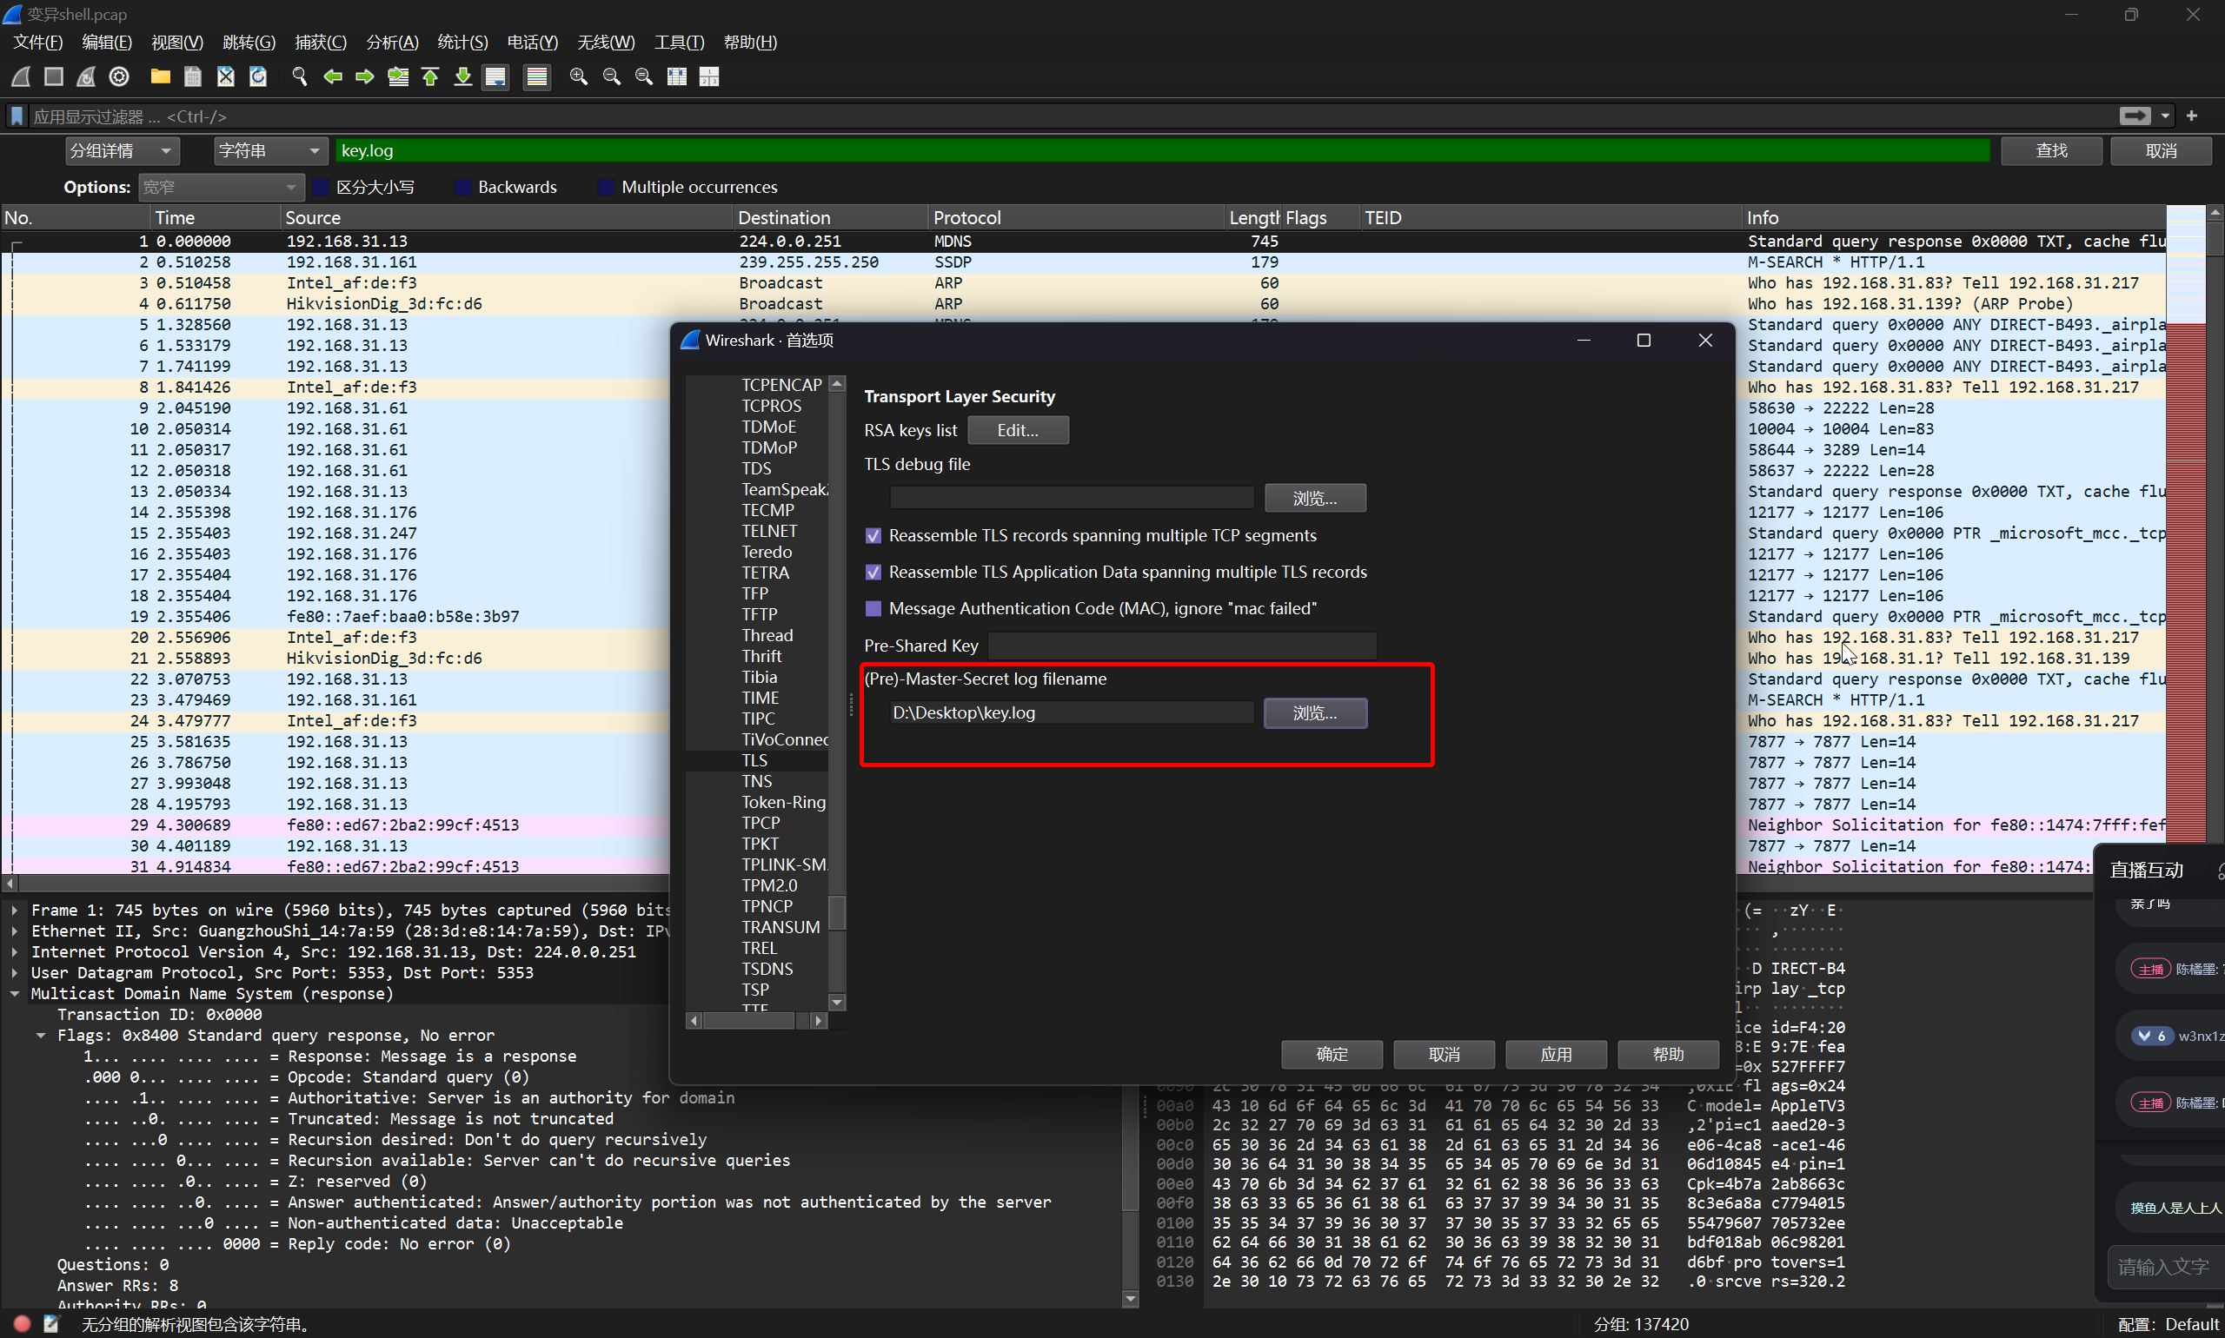
Task: Open the 统计(S) menu
Action: pos(462,43)
